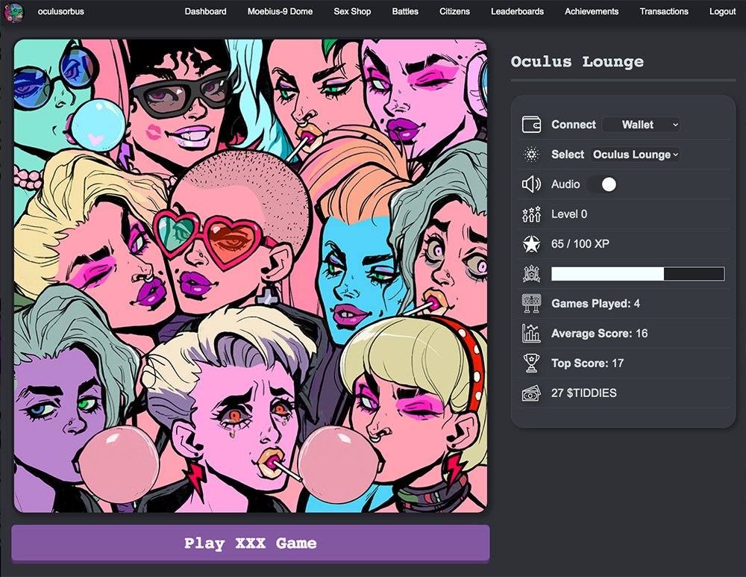The width and height of the screenshot is (746, 577).
Task: Open the Oculus Lounge selection dropdown
Action: (634, 155)
